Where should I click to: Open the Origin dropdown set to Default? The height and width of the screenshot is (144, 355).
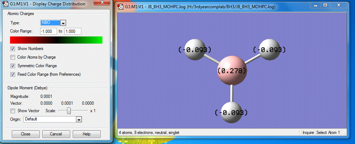(52, 119)
